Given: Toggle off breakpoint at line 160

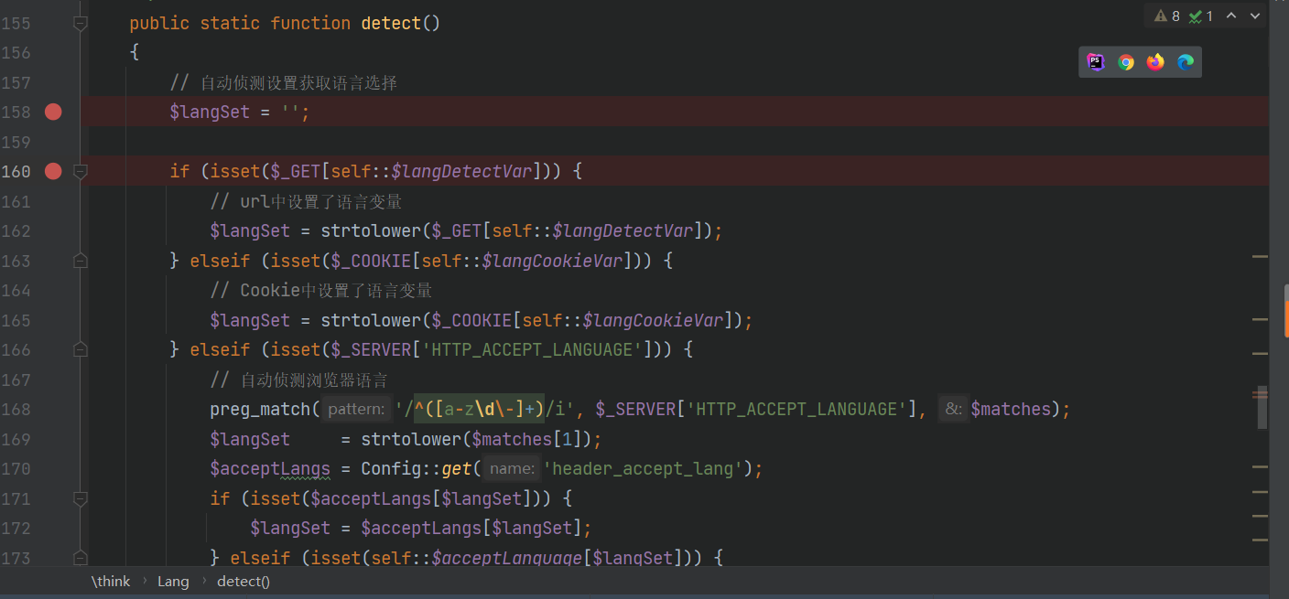Looking at the screenshot, I should (53, 171).
